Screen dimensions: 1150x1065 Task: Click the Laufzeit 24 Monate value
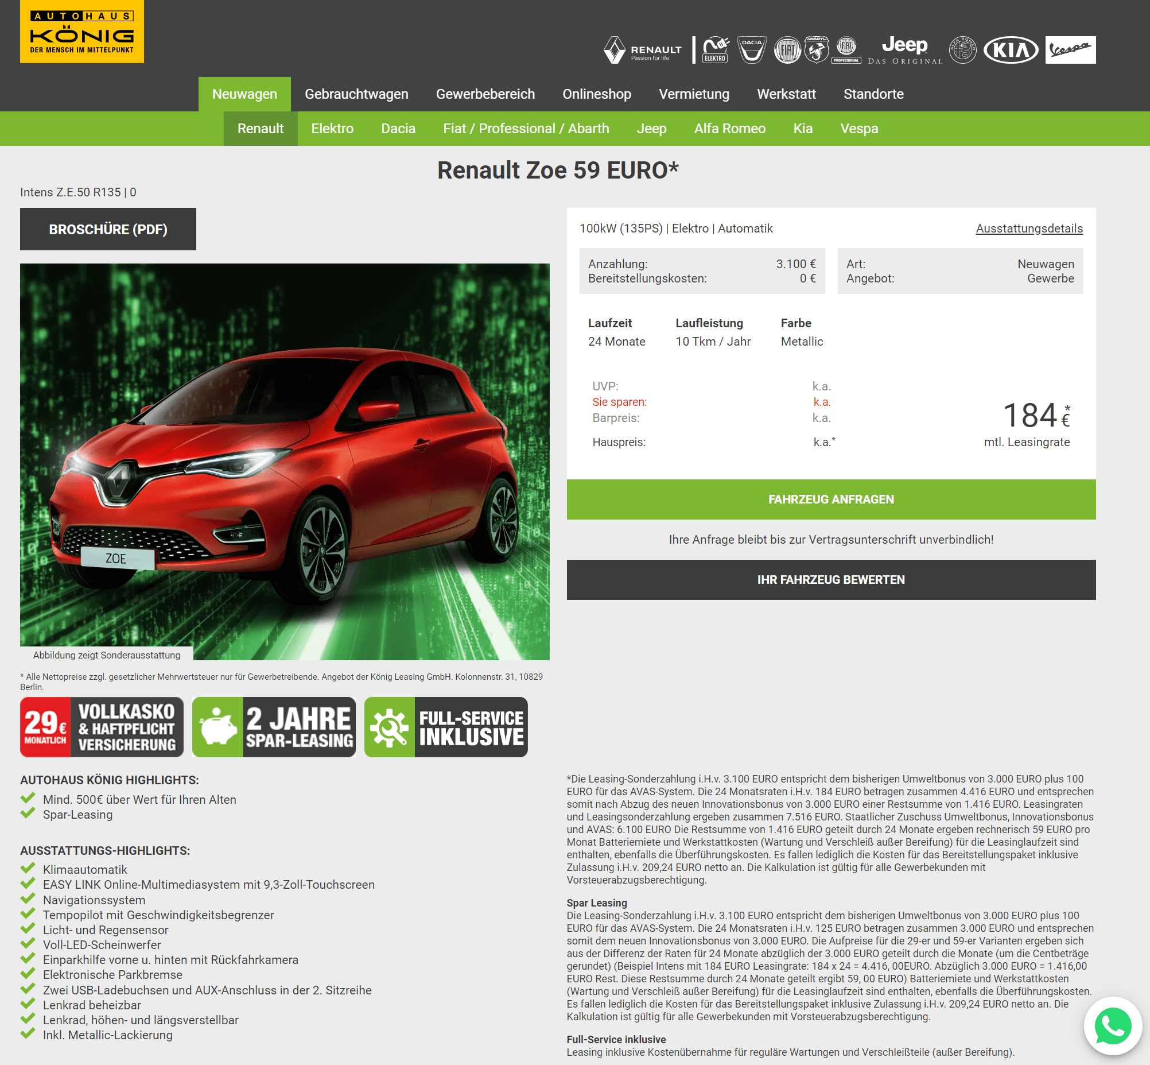tap(616, 342)
